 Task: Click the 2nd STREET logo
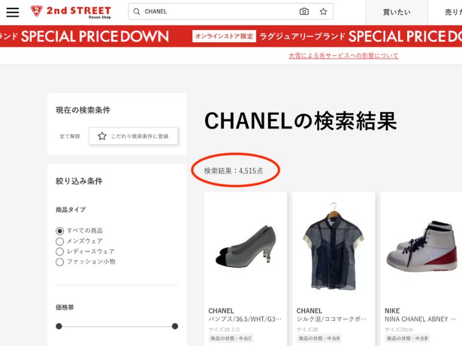70,12
